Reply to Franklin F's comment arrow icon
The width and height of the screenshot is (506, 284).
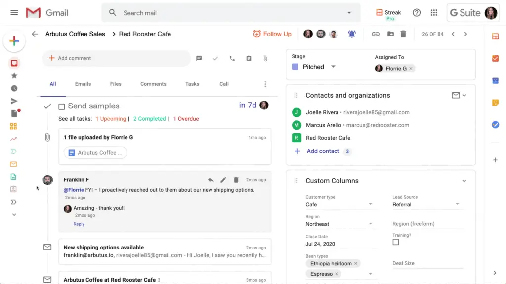[211, 180]
